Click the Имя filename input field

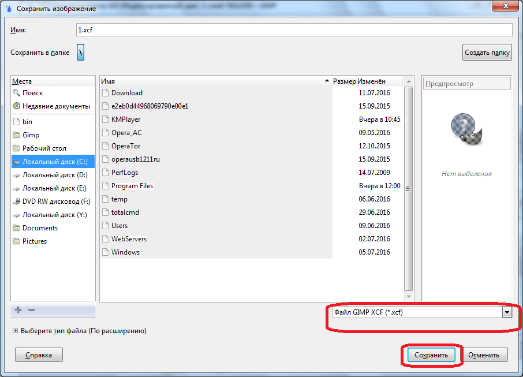pos(294,30)
